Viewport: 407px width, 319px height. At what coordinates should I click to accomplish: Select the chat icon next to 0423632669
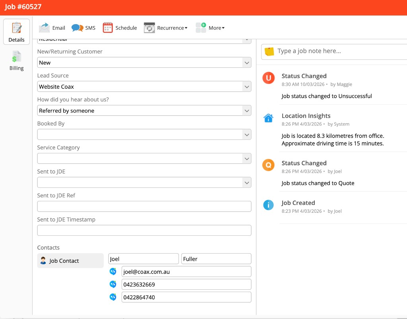pyautogui.click(x=113, y=284)
